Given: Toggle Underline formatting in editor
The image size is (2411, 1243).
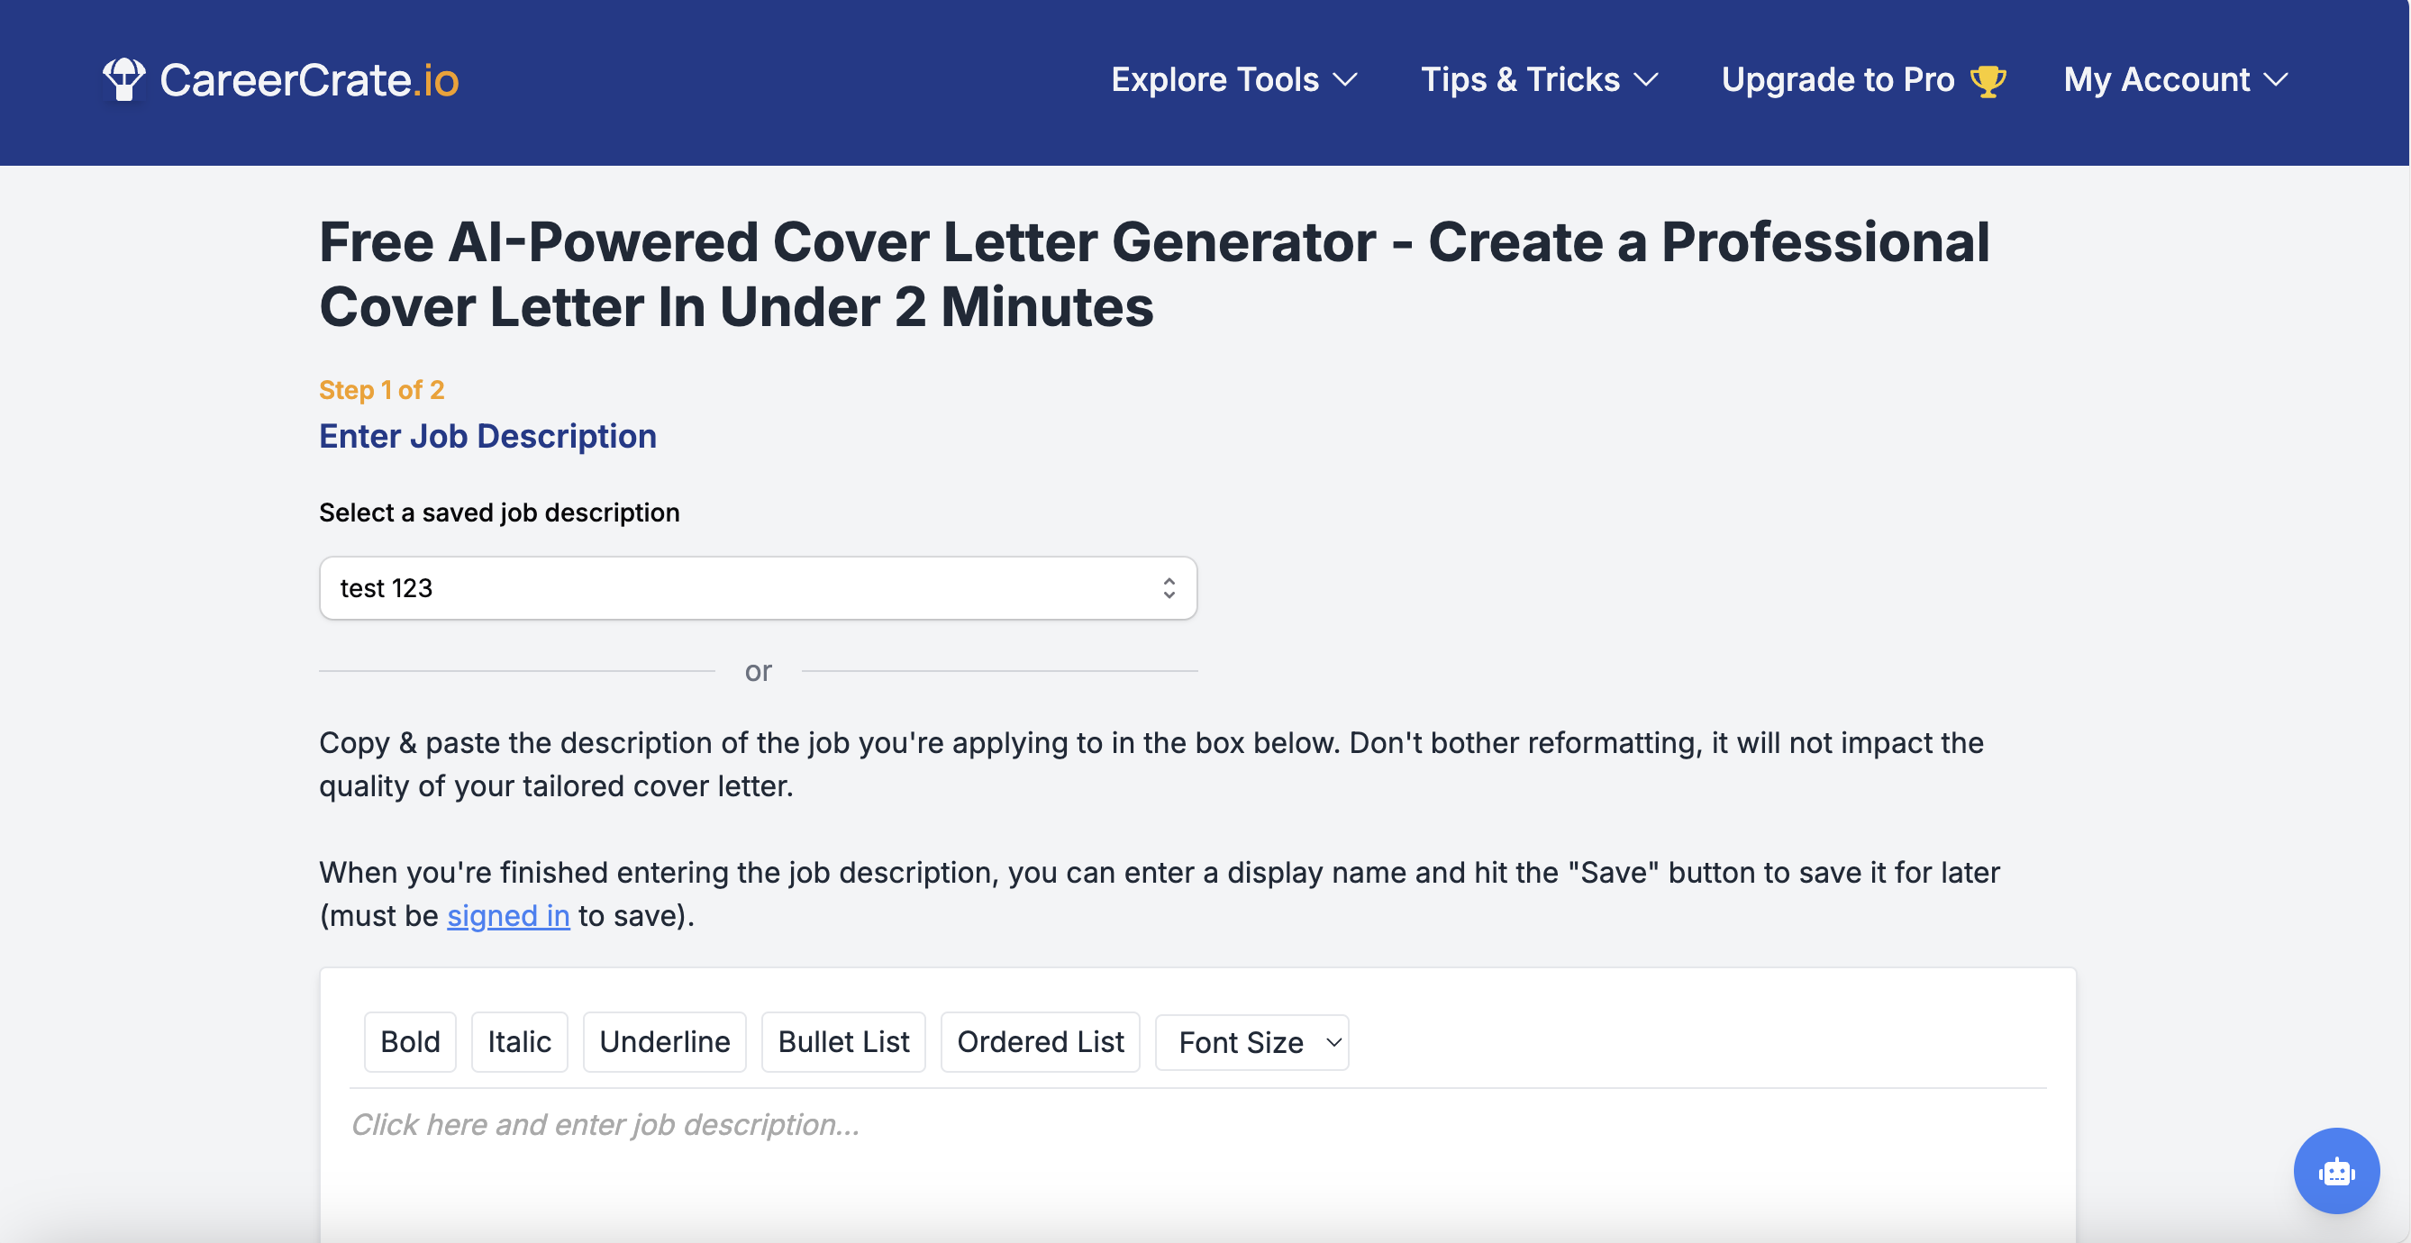Looking at the screenshot, I should 664,1042.
